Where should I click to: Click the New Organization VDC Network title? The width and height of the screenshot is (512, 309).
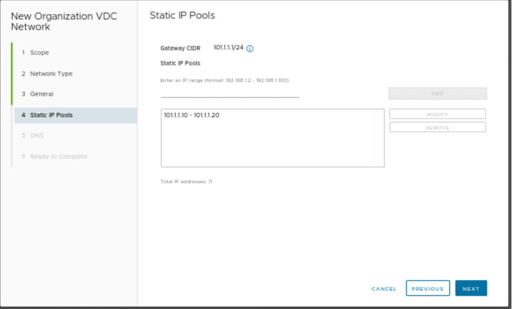tap(64, 21)
